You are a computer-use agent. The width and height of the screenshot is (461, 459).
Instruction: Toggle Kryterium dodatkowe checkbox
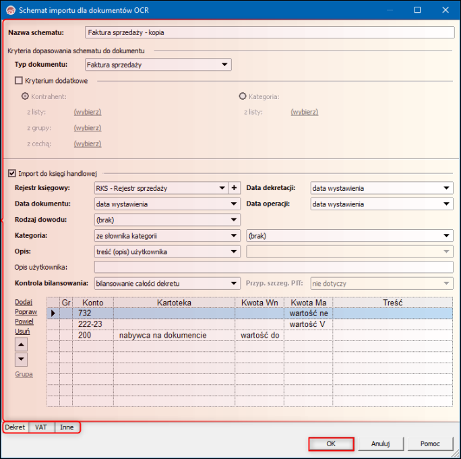pyautogui.click(x=19, y=81)
